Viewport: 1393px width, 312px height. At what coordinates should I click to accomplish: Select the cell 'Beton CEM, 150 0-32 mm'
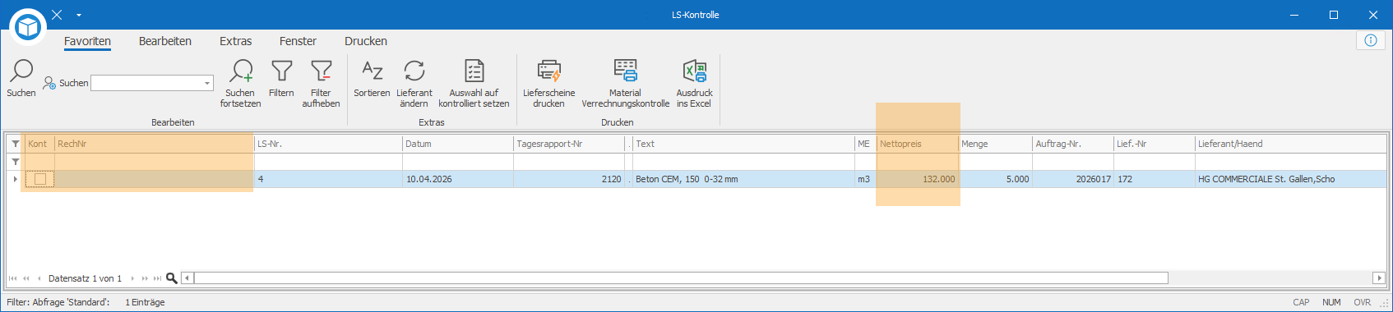[743, 179]
